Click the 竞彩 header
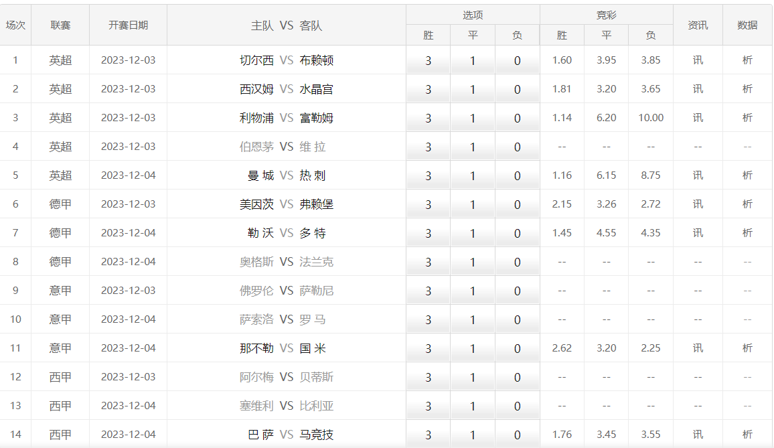 [x=606, y=15]
